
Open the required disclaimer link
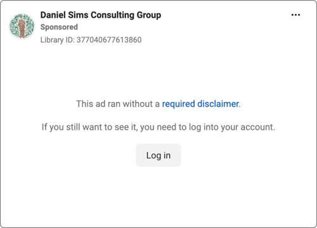coord(200,104)
